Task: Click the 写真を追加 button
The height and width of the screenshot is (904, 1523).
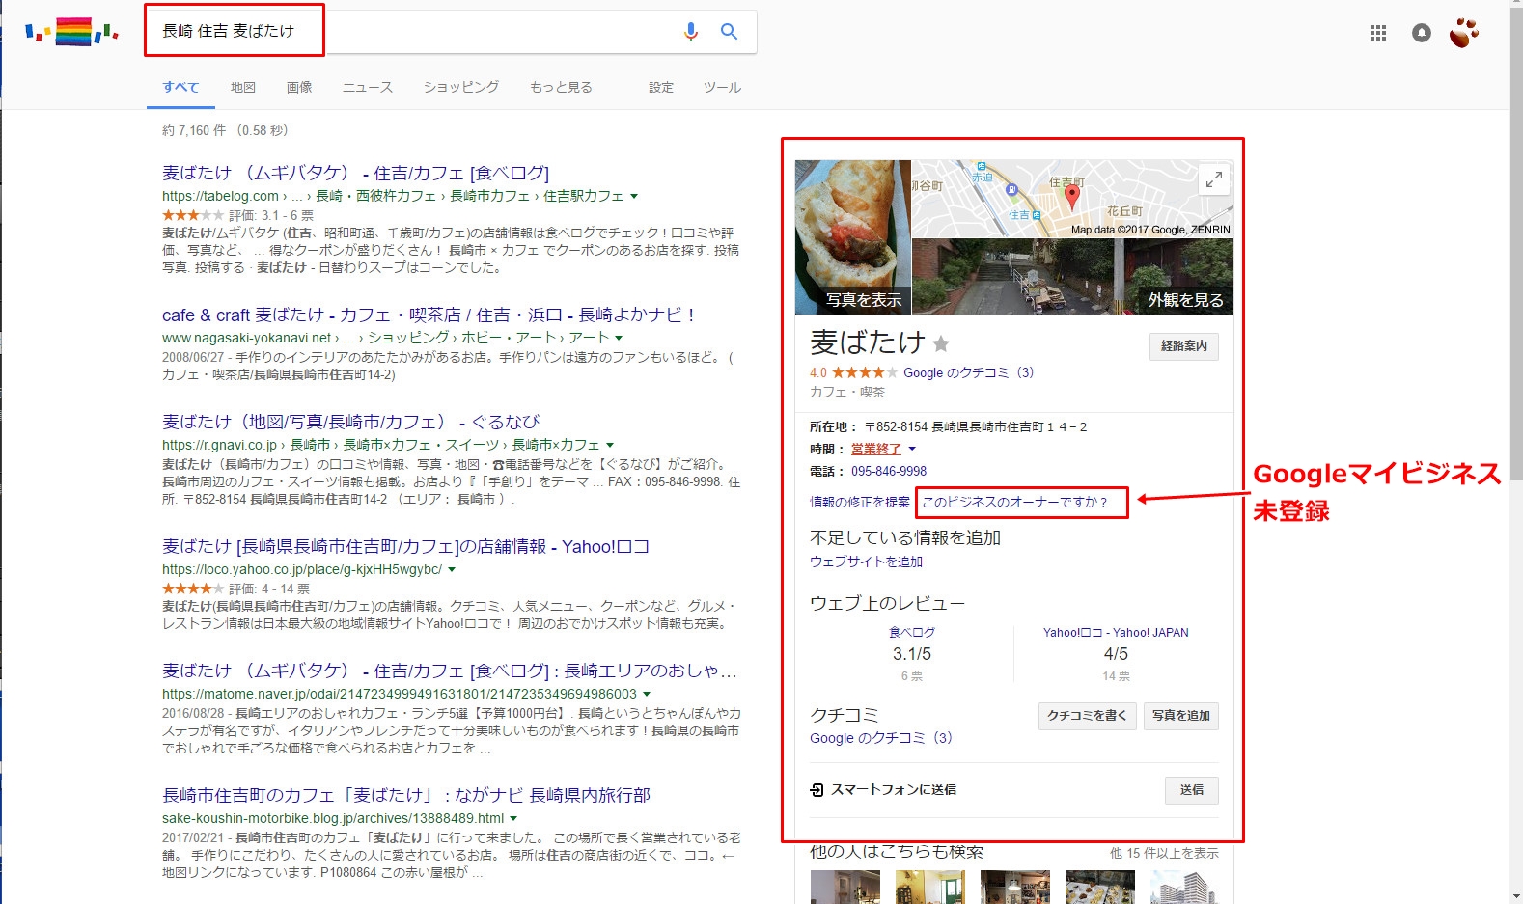Action: point(1181,716)
